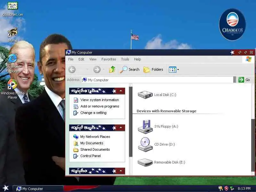Open the Help menu
Image resolution: width=256 pixels, height=192 pixels.
138,59
